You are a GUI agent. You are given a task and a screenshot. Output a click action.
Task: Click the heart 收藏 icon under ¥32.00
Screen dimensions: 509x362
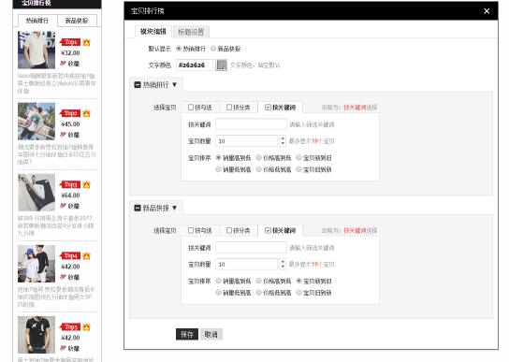tap(63, 64)
